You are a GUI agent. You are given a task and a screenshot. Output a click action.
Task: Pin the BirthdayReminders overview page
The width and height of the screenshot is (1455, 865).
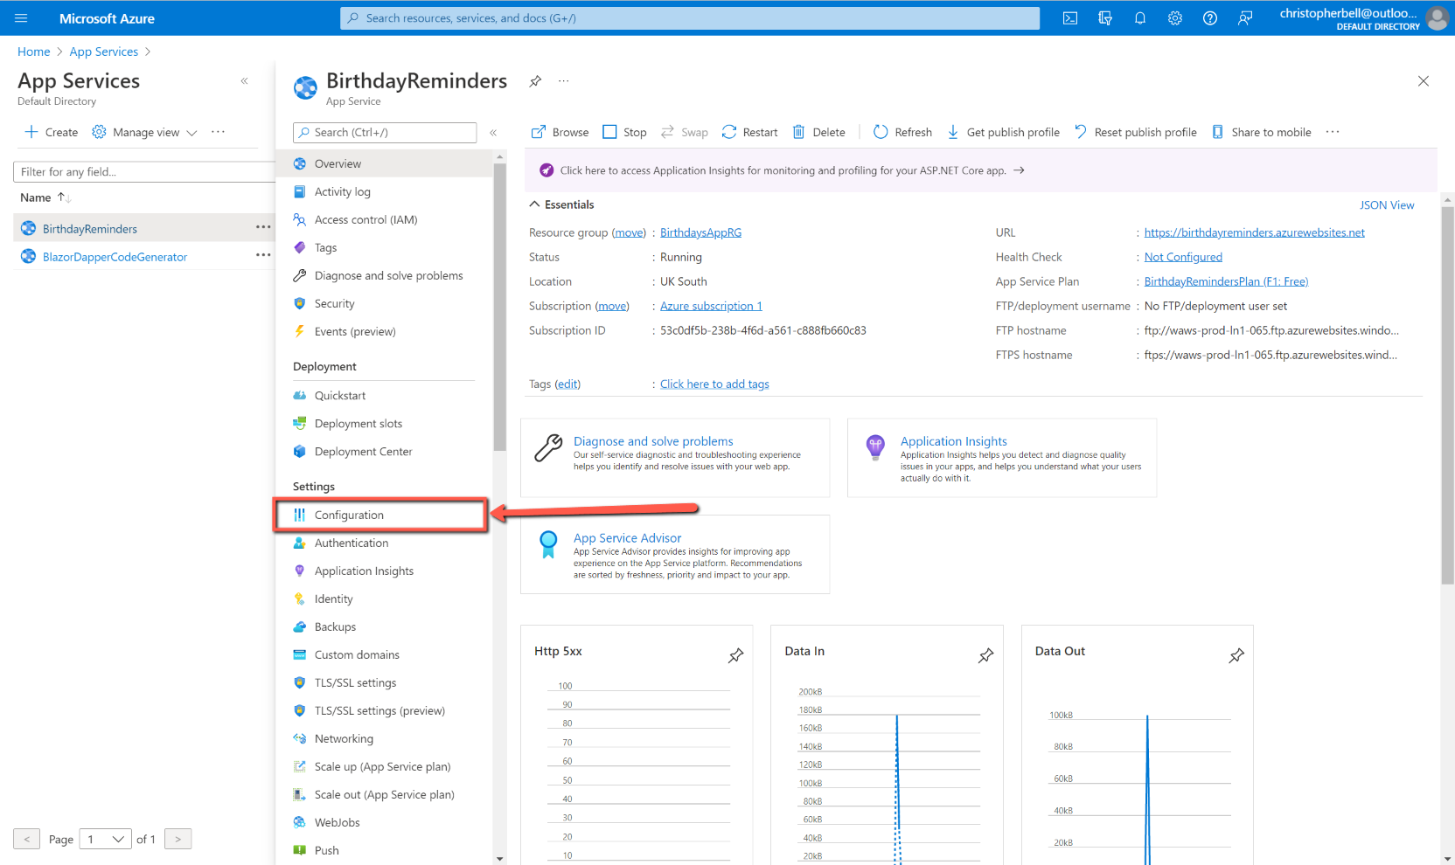534,81
